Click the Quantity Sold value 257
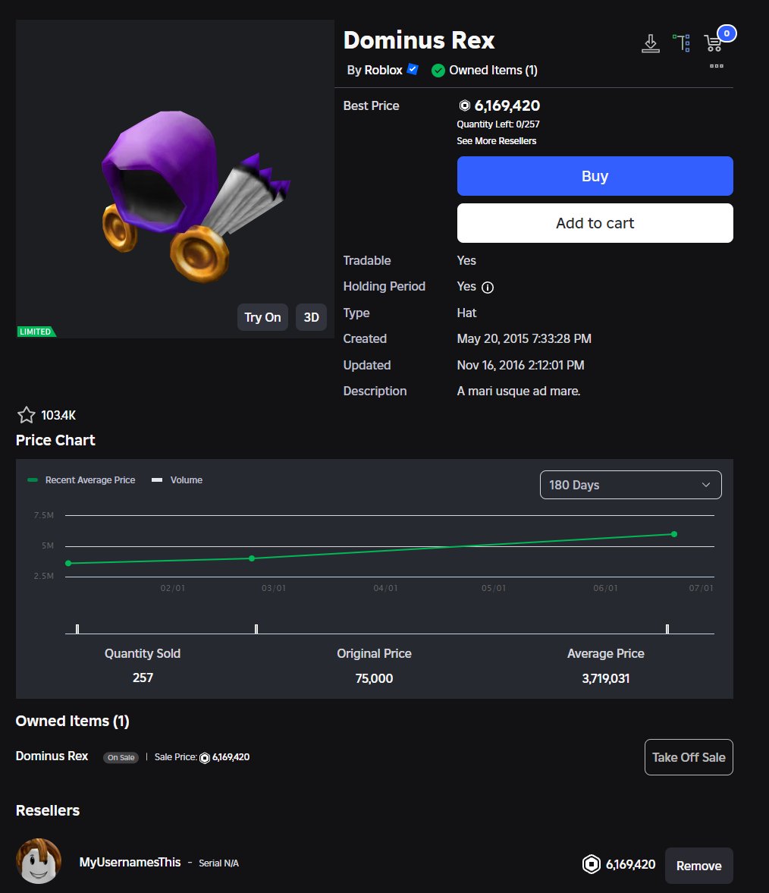769x893 pixels. [143, 678]
